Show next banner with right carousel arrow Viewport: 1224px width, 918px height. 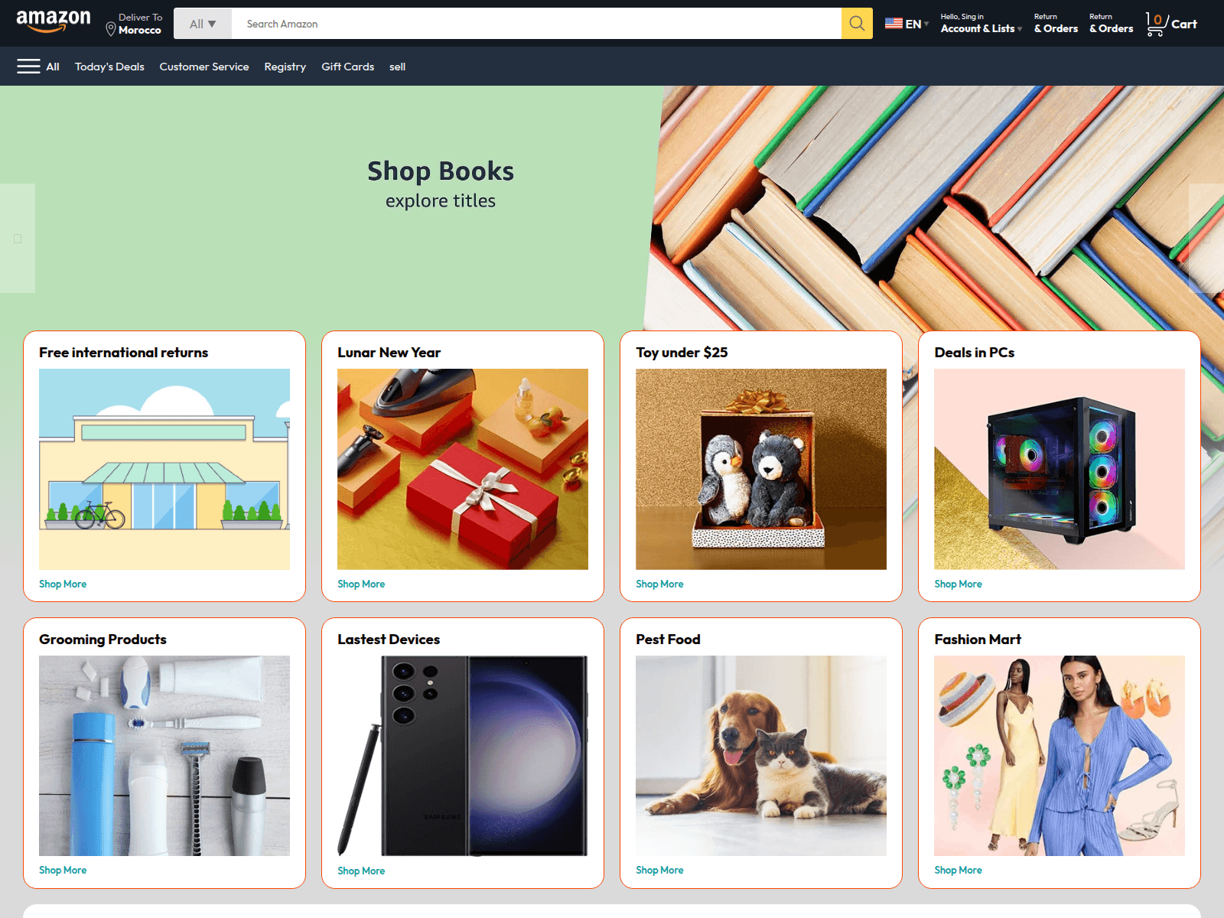1206,239
